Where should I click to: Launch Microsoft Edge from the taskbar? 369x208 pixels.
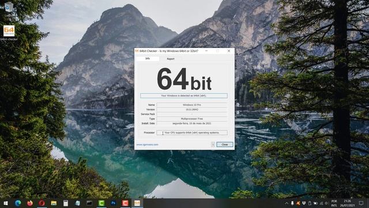(x=18, y=203)
